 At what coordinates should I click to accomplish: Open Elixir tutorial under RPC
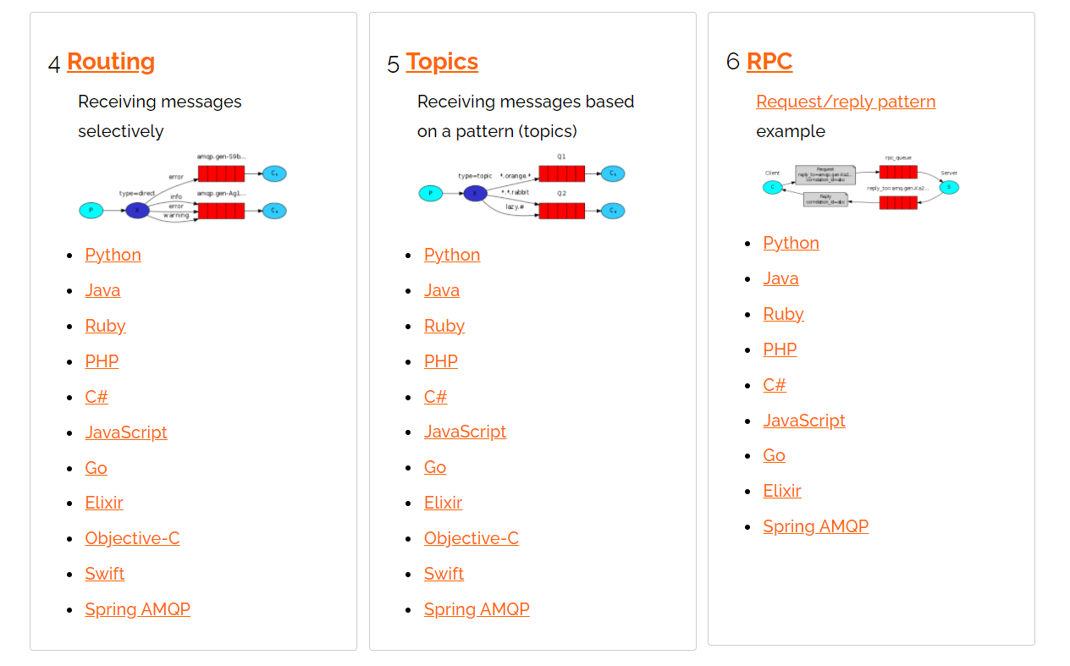782,491
